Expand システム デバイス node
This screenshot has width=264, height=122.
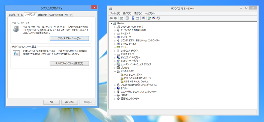click(x=115, y=44)
